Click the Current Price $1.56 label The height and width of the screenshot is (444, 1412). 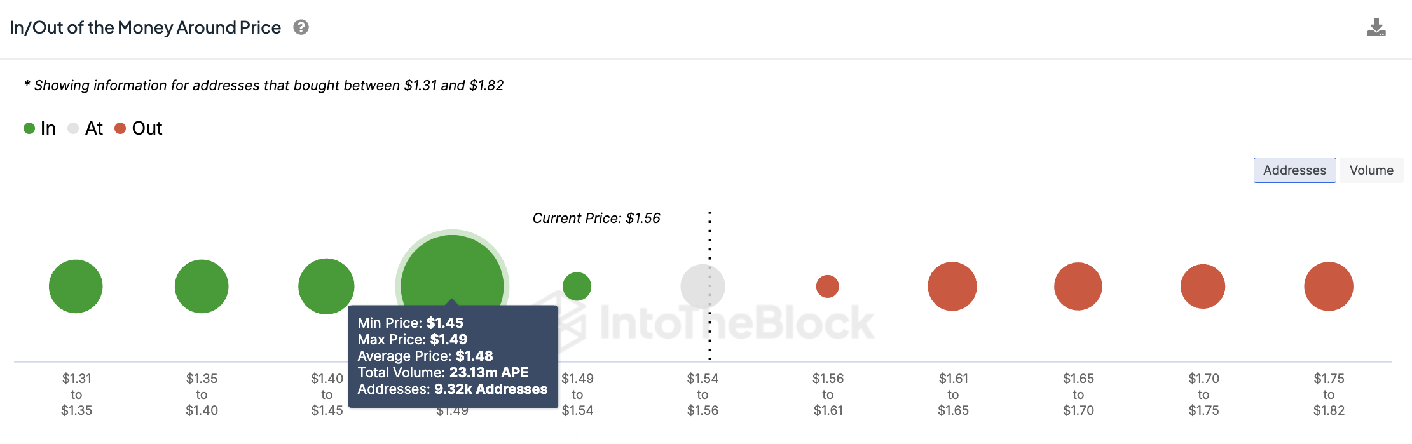596,219
